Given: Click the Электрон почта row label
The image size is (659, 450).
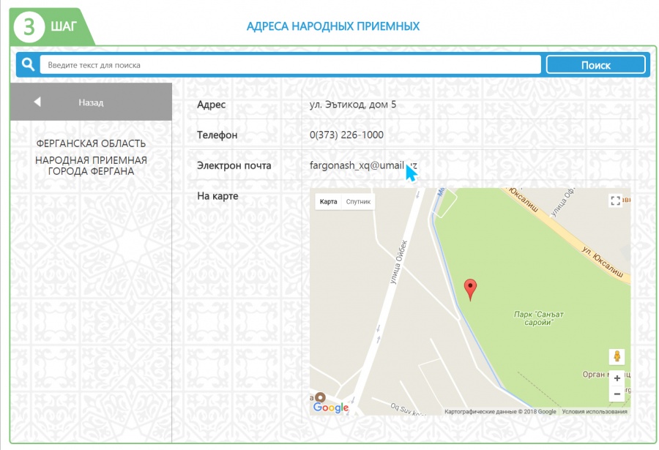Looking at the screenshot, I should 234,165.
